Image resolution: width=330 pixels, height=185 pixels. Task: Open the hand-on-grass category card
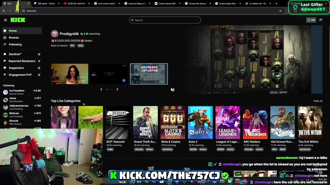[90, 117]
